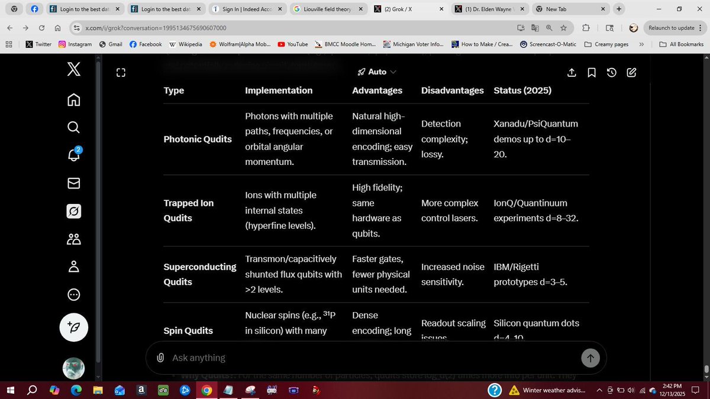Open the More circle-dots sidebar icon
Screen dimensions: 710x399
(x=73, y=294)
